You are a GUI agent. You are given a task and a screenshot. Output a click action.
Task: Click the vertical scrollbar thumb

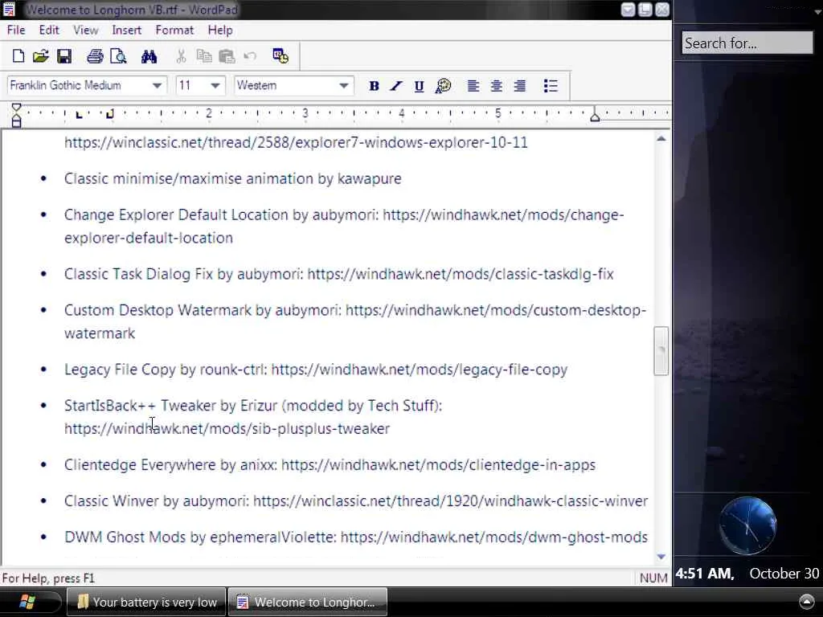tap(661, 351)
